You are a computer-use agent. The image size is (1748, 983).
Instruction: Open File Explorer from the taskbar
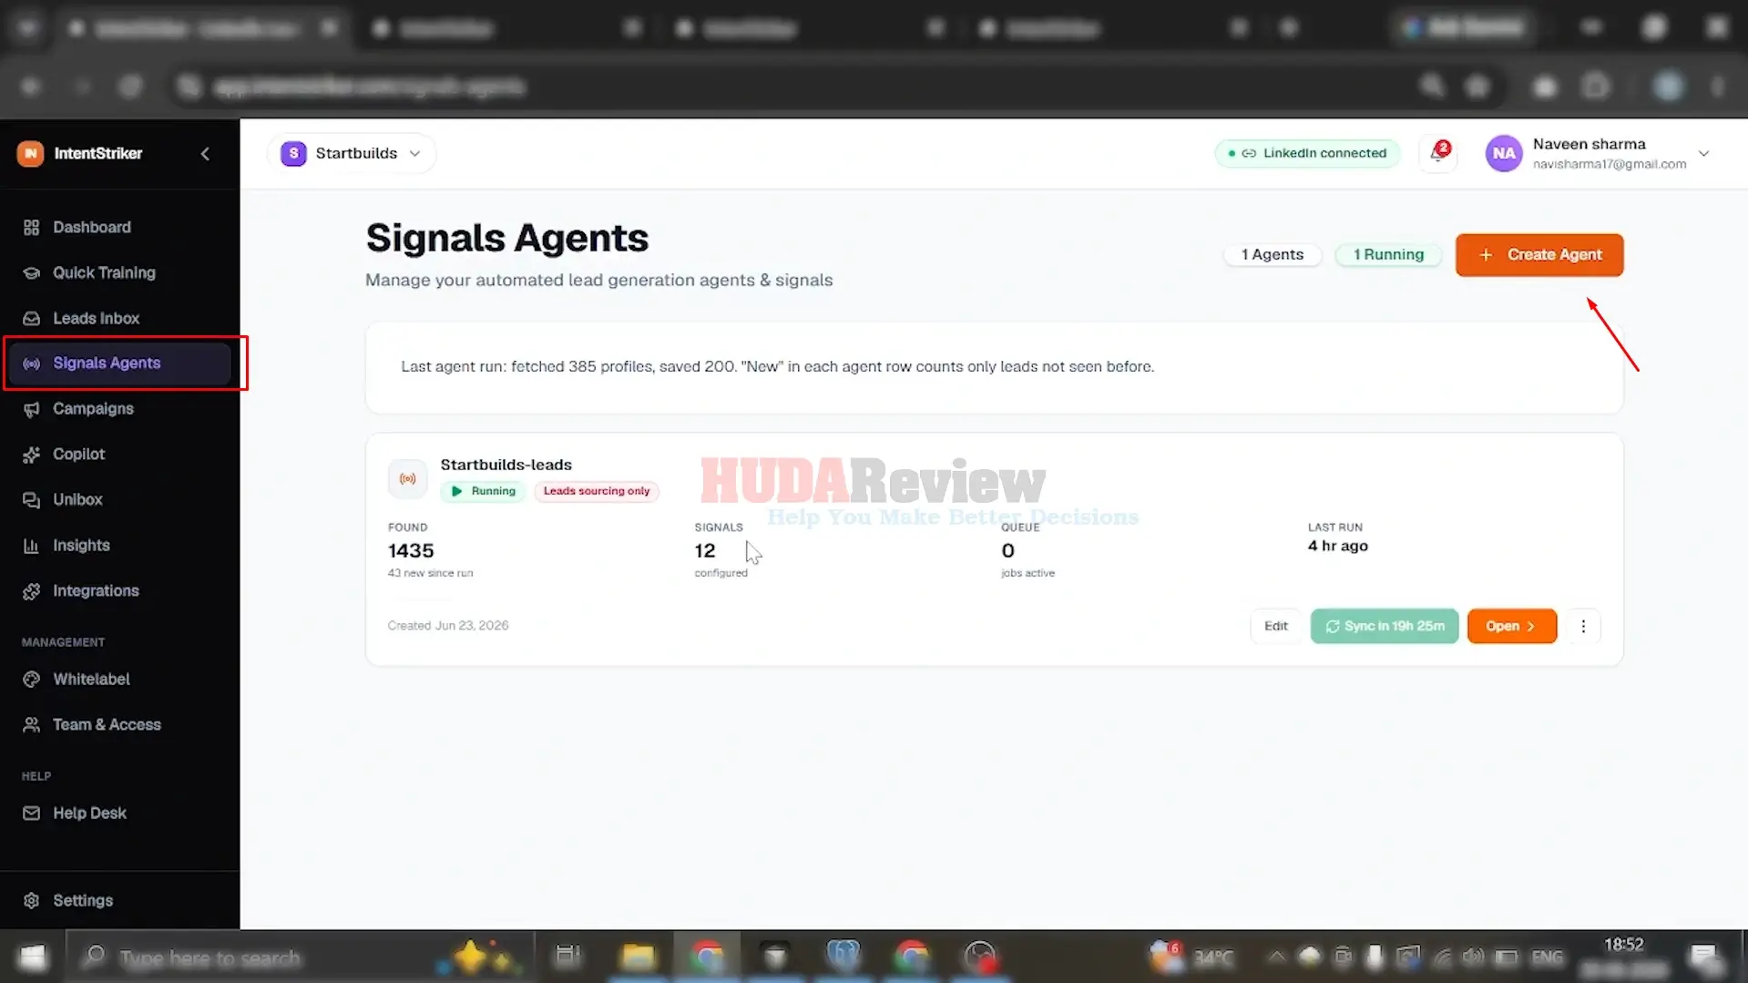coord(638,957)
